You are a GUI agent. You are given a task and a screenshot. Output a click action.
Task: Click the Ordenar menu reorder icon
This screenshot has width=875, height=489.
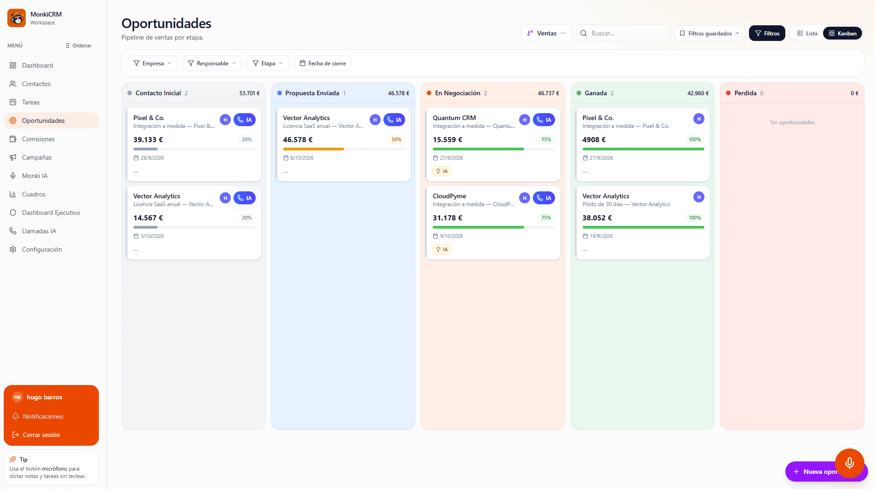pyautogui.click(x=68, y=46)
